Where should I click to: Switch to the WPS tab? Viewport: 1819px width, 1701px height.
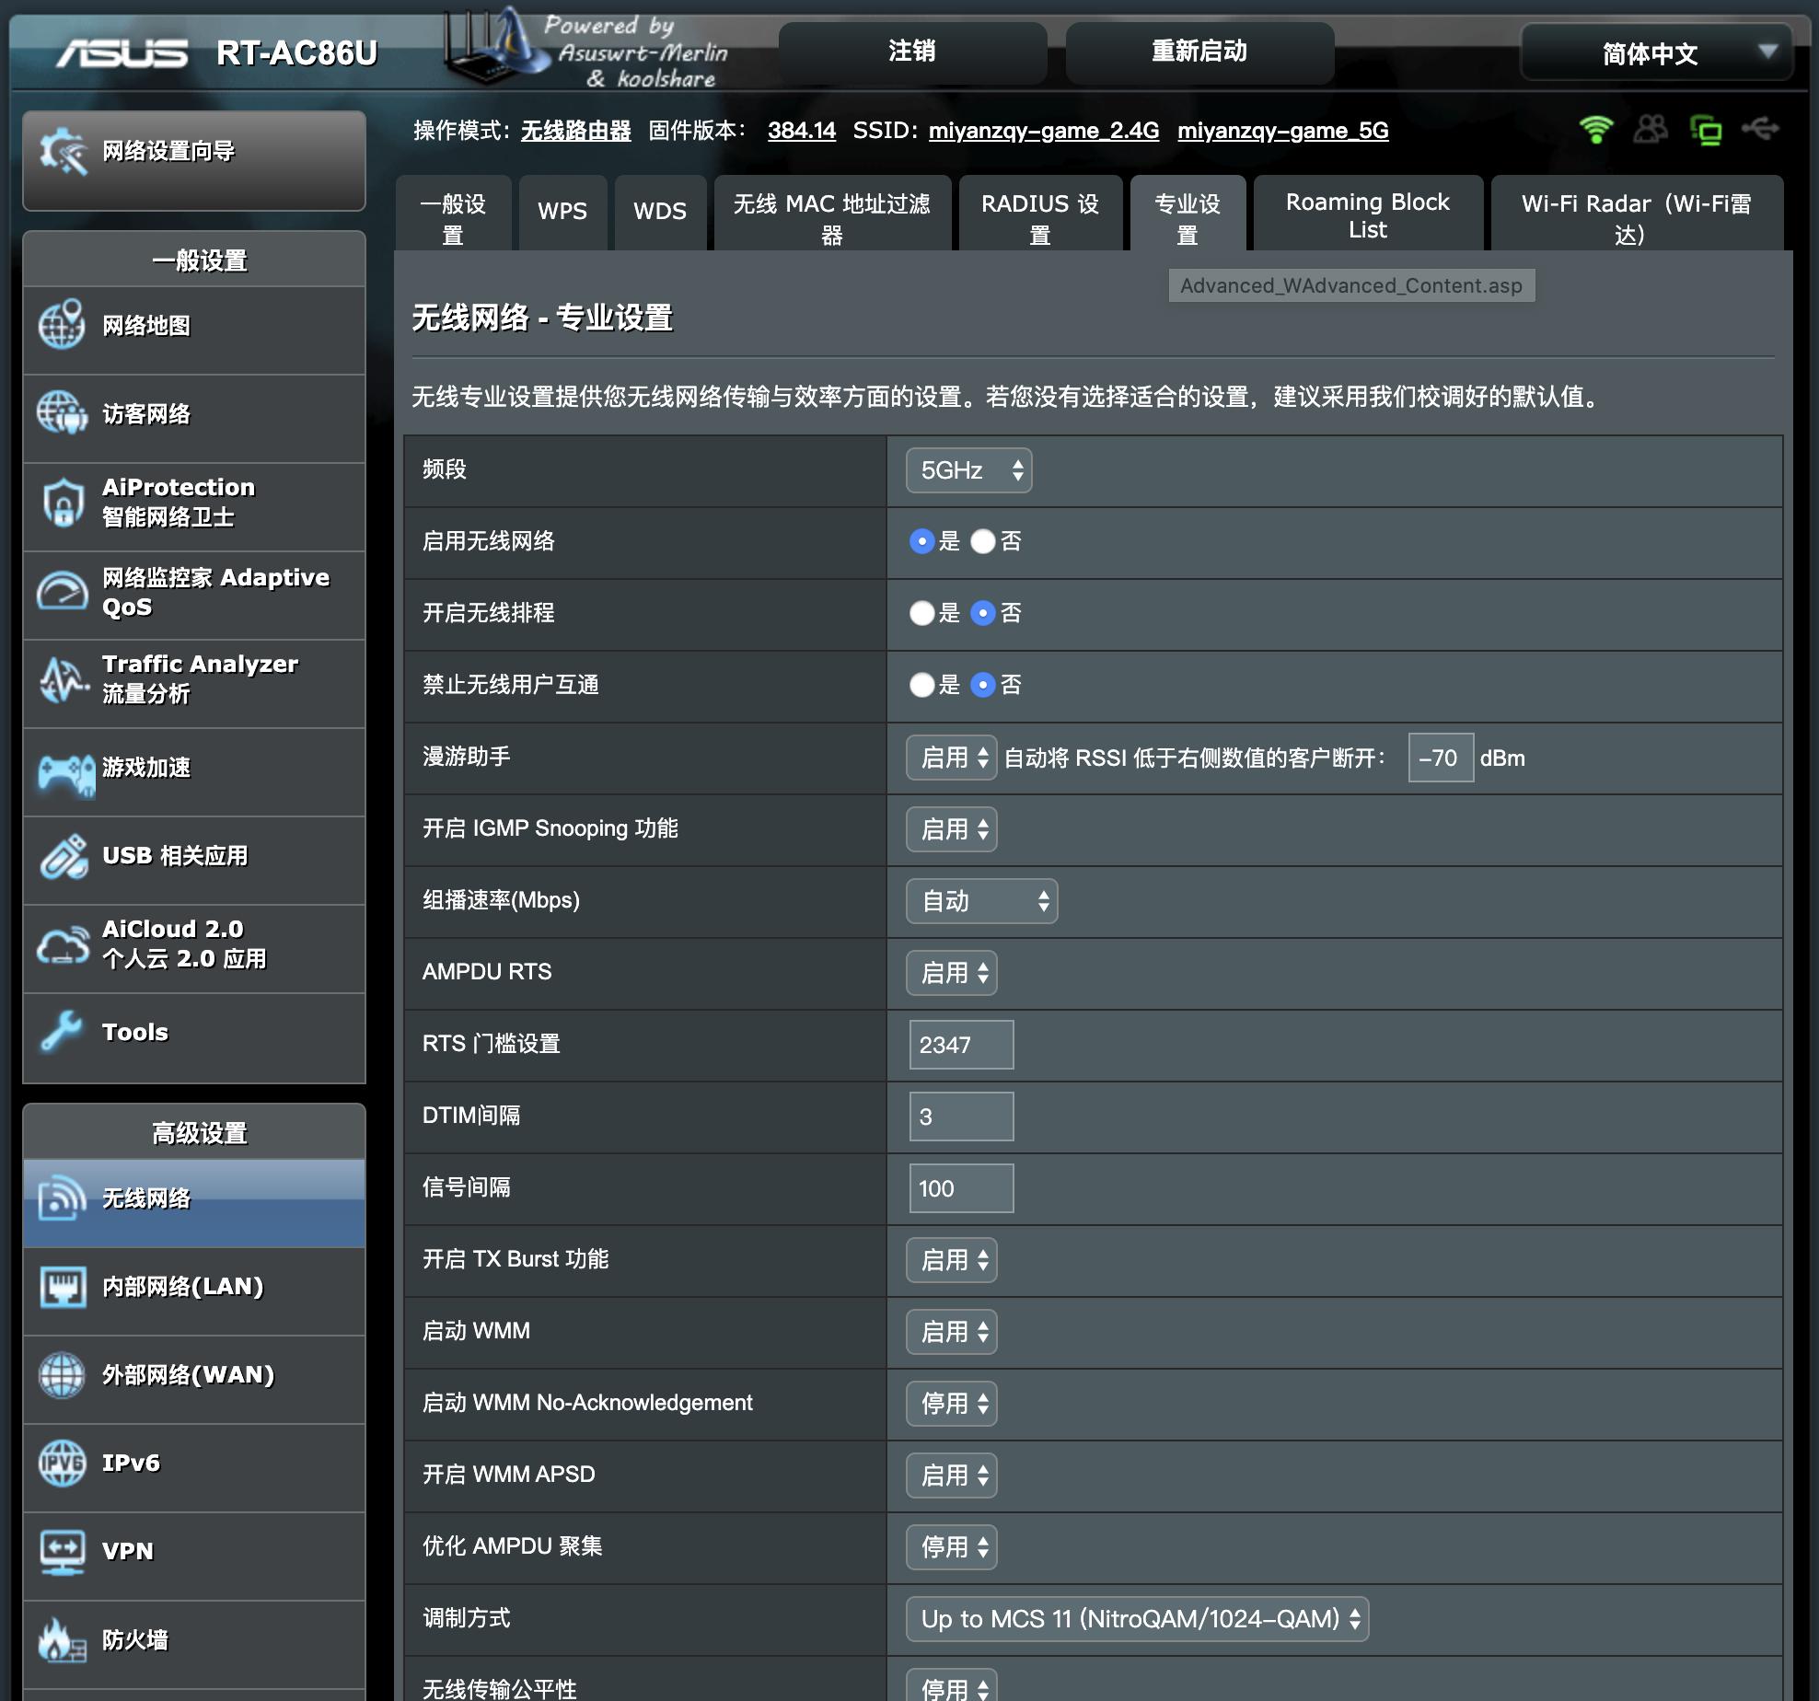pyautogui.click(x=562, y=213)
